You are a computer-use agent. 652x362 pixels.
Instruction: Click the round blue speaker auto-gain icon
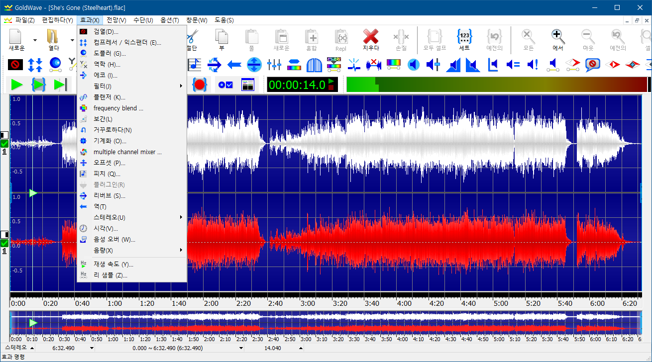point(414,64)
